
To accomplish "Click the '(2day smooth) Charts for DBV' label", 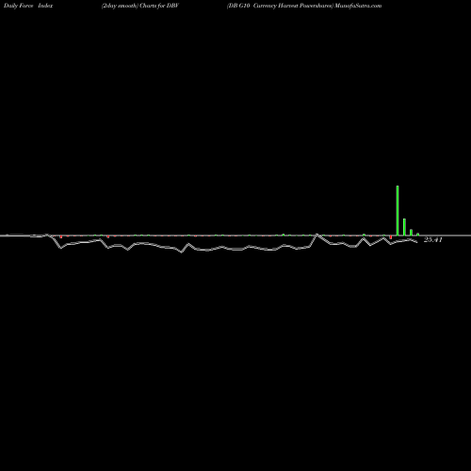I will [x=140, y=6].
